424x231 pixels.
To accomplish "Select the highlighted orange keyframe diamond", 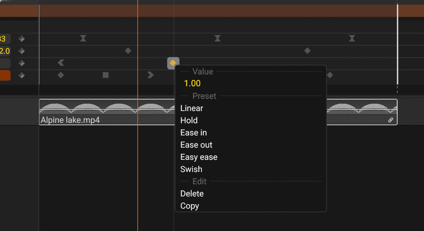I will pyautogui.click(x=173, y=63).
